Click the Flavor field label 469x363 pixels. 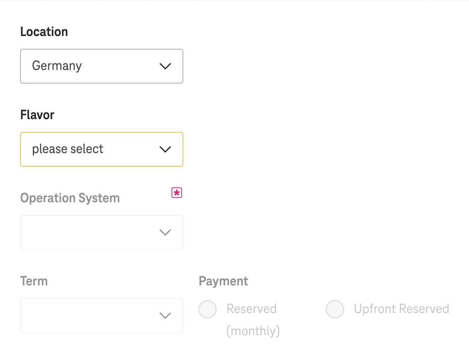(x=37, y=115)
